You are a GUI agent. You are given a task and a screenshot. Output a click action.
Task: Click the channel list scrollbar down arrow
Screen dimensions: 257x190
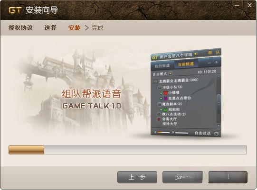tap(219, 126)
